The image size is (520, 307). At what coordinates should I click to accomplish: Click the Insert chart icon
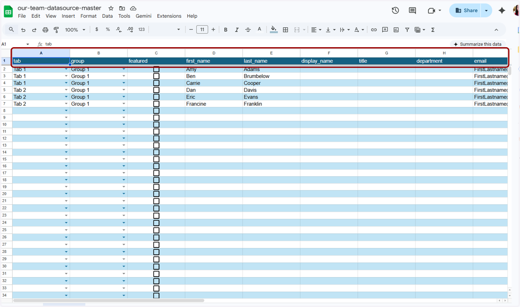click(x=396, y=29)
